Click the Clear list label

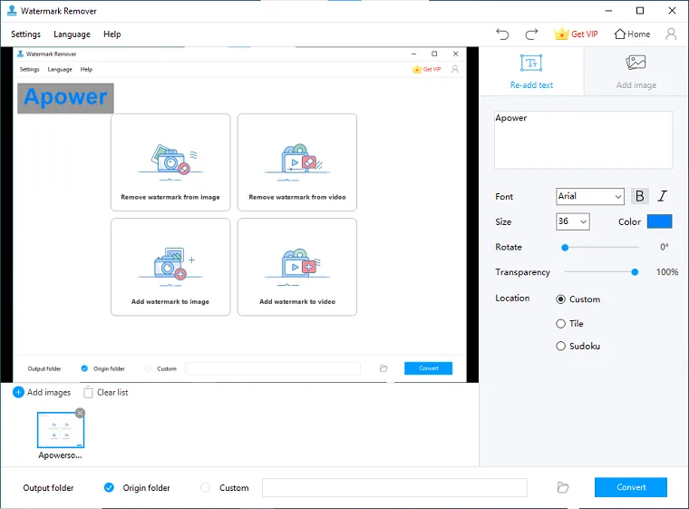[112, 393]
